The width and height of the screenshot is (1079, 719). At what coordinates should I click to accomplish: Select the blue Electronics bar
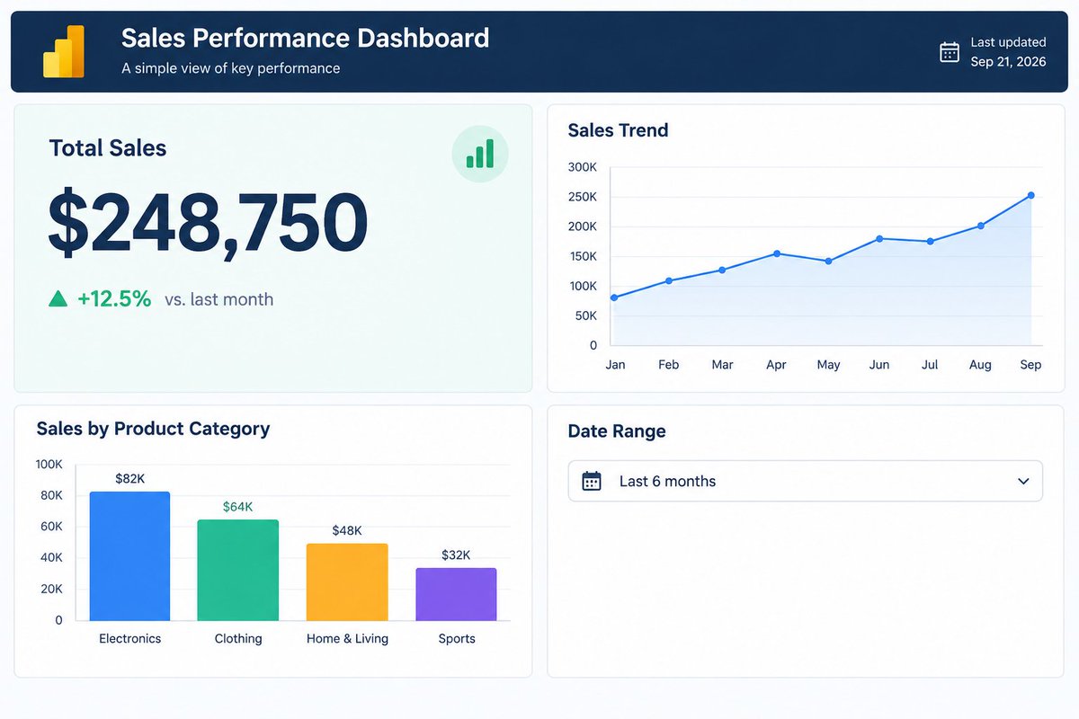pyautogui.click(x=129, y=556)
